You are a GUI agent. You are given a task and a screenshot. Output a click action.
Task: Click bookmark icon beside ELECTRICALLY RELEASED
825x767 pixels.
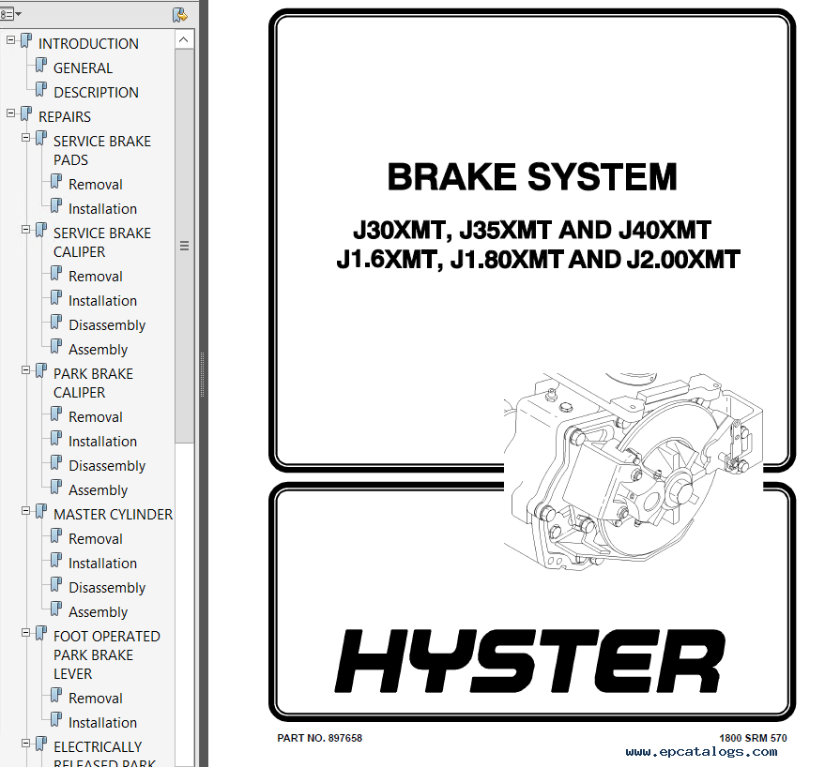coord(41,744)
